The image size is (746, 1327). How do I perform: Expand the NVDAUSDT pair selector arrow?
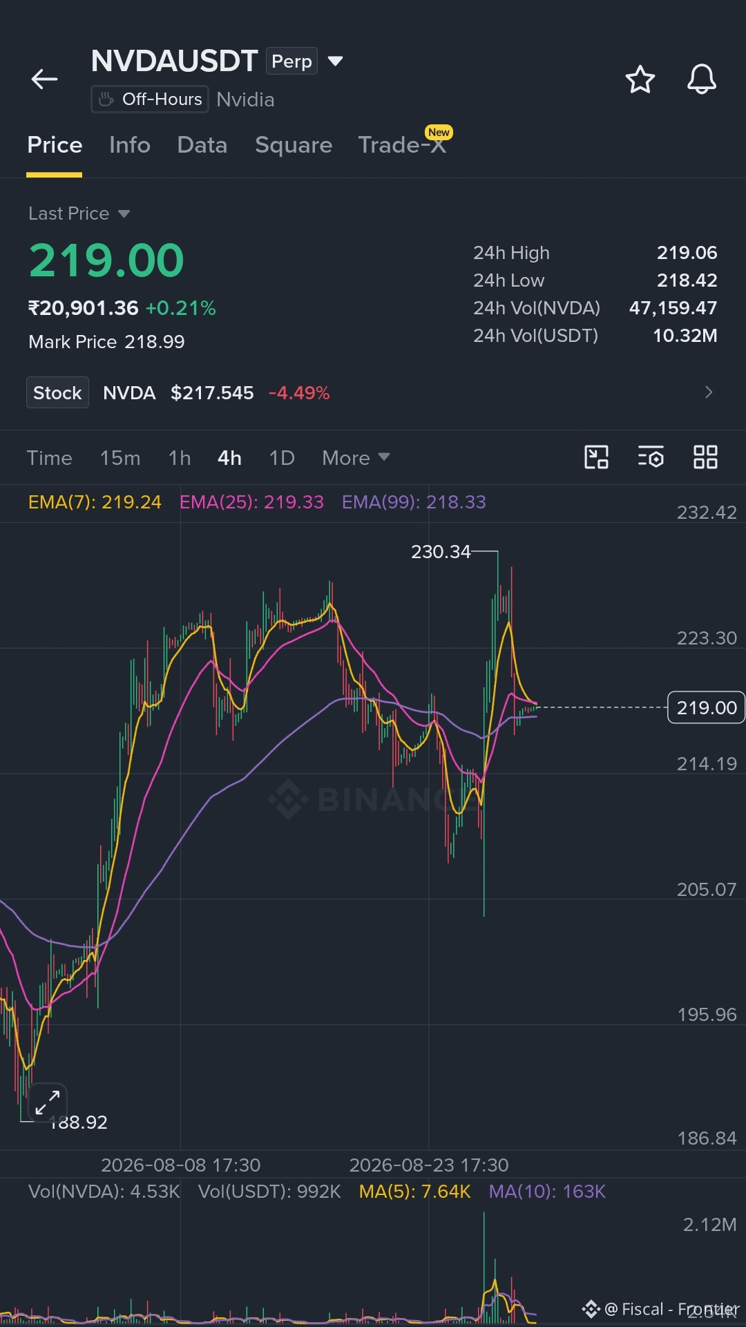(335, 61)
